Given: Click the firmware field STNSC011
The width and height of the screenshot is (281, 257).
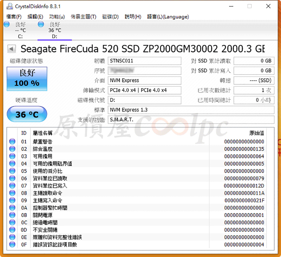Looking at the screenshot, I should [x=144, y=61].
